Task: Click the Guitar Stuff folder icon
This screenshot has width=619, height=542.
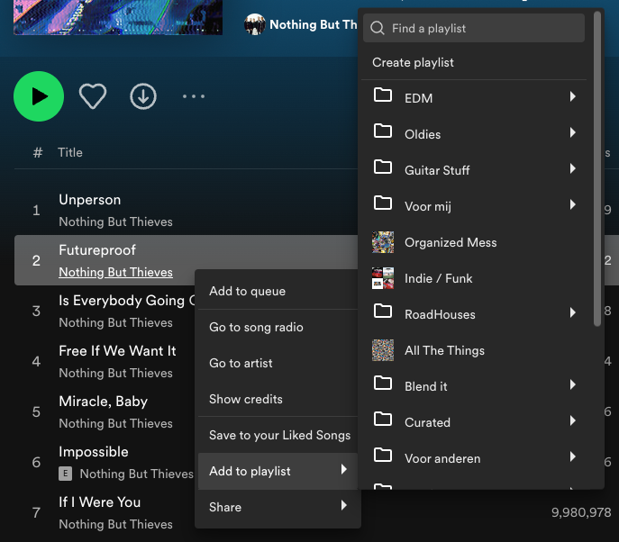Action: click(x=383, y=167)
